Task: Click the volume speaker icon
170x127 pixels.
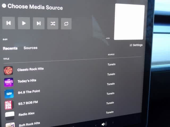Action: [104, 124]
